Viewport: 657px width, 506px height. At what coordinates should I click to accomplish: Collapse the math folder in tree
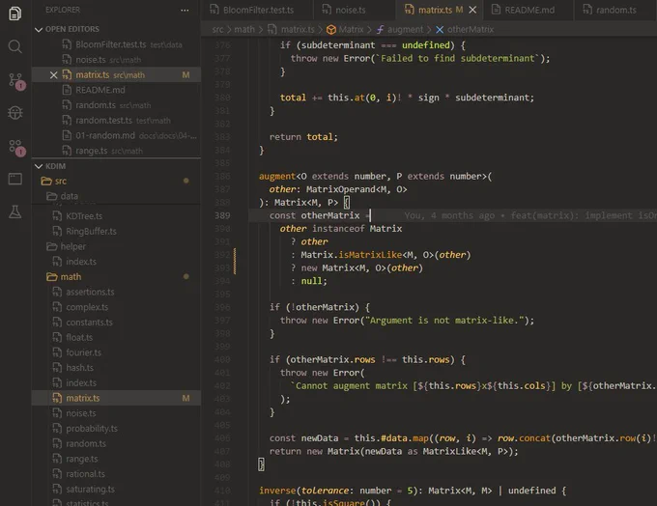tap(116, 277)
